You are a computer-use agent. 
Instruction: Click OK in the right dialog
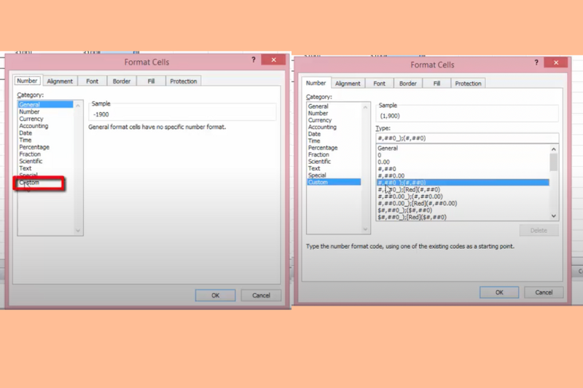pos(499,293)
